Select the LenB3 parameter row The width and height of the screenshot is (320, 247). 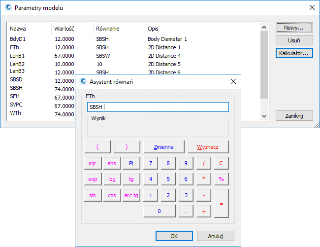coord(17,71)
